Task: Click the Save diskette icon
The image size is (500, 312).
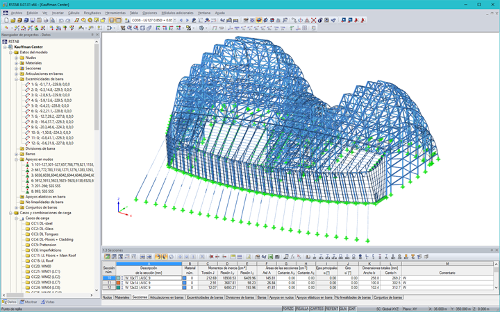Action: click(33, 20)
